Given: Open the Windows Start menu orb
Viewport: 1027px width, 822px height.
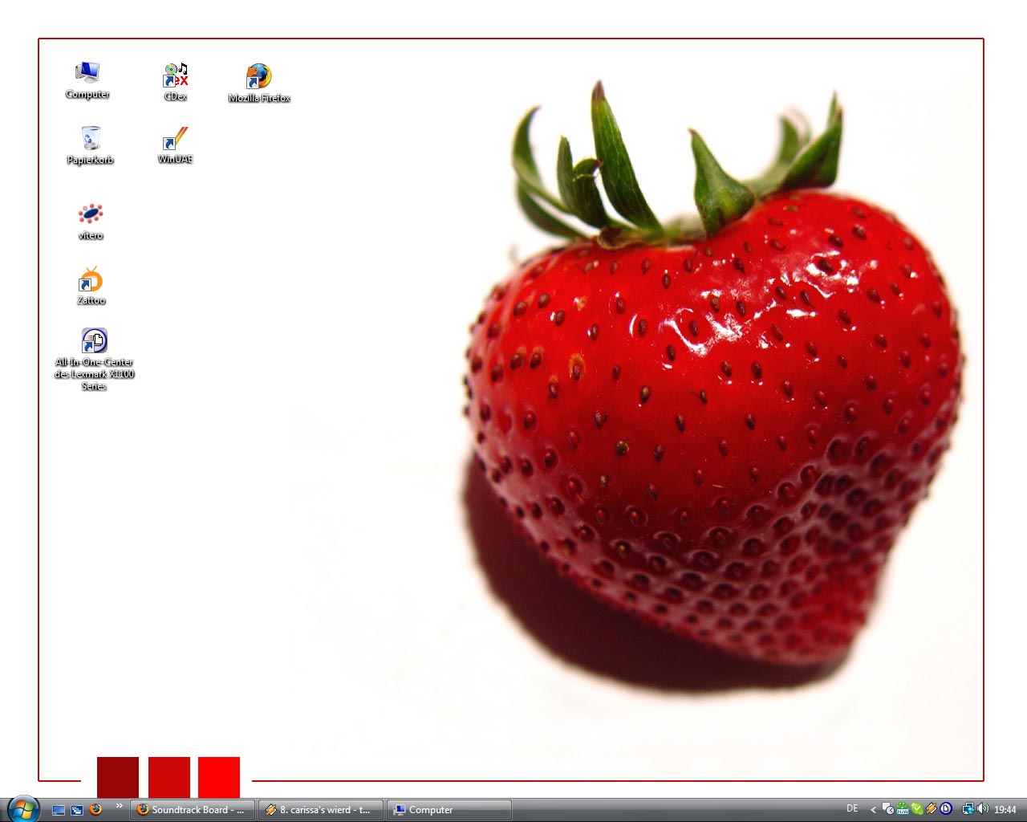Looking at the screenshot, I should coord(23,809).
